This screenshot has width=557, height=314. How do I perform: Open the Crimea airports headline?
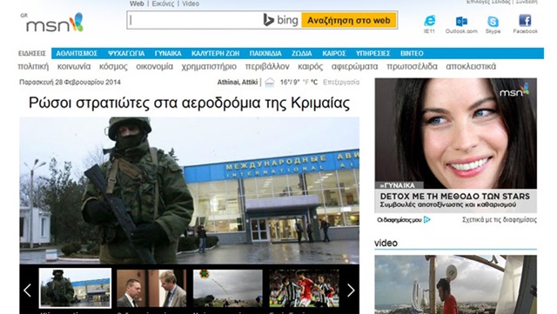[189, 103]
